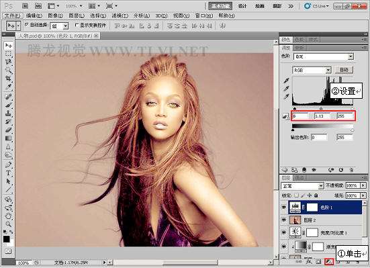
Task: Hide the 图层 2 layer
Action: [284, 220]
